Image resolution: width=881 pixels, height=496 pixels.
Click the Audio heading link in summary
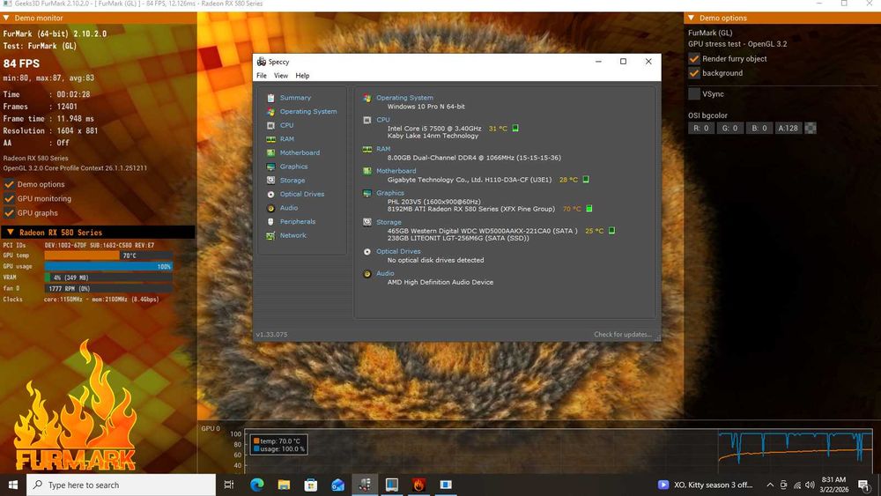385,273
